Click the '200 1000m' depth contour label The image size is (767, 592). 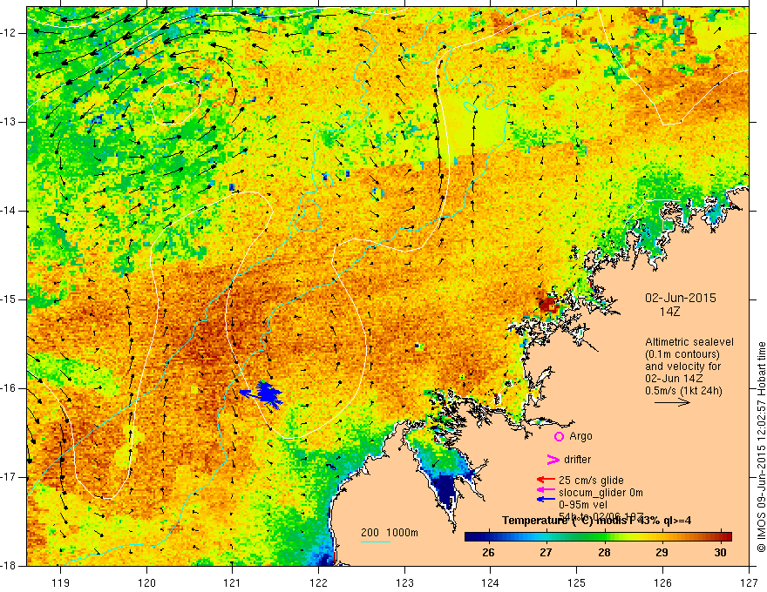tap(390, 533)
